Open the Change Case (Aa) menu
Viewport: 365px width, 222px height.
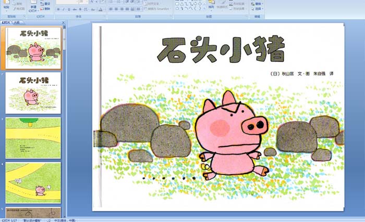tap(93, 9)
